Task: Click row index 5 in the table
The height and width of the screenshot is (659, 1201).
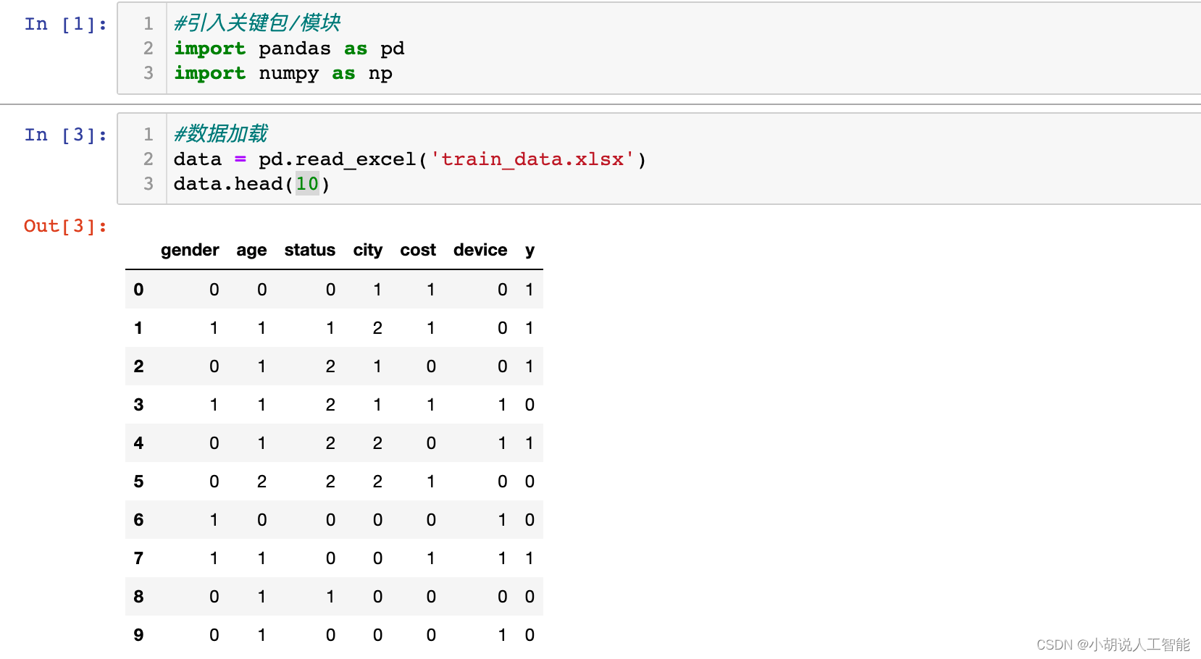Action: point(138,482)
